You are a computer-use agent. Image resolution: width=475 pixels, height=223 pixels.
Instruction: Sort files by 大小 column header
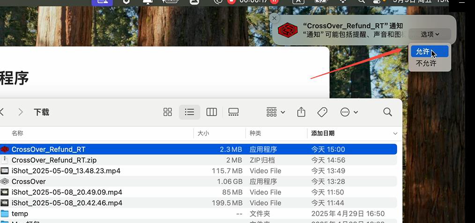click(203, 133)
